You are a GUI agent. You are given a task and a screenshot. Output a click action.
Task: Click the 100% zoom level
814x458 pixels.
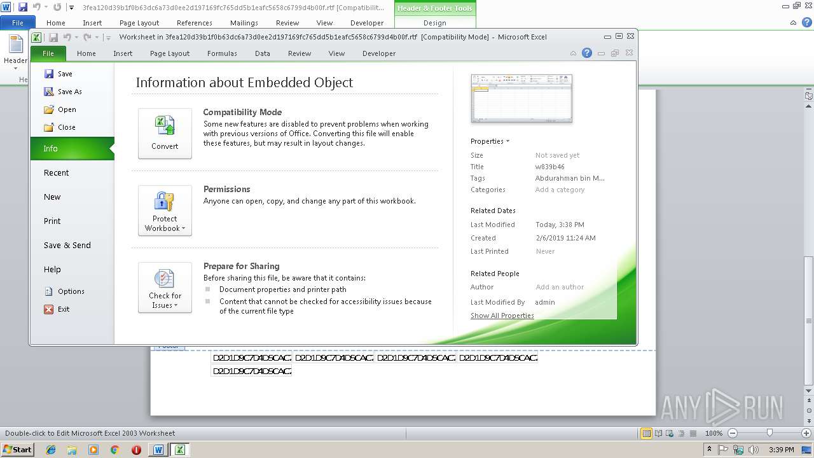pos(714,433)
